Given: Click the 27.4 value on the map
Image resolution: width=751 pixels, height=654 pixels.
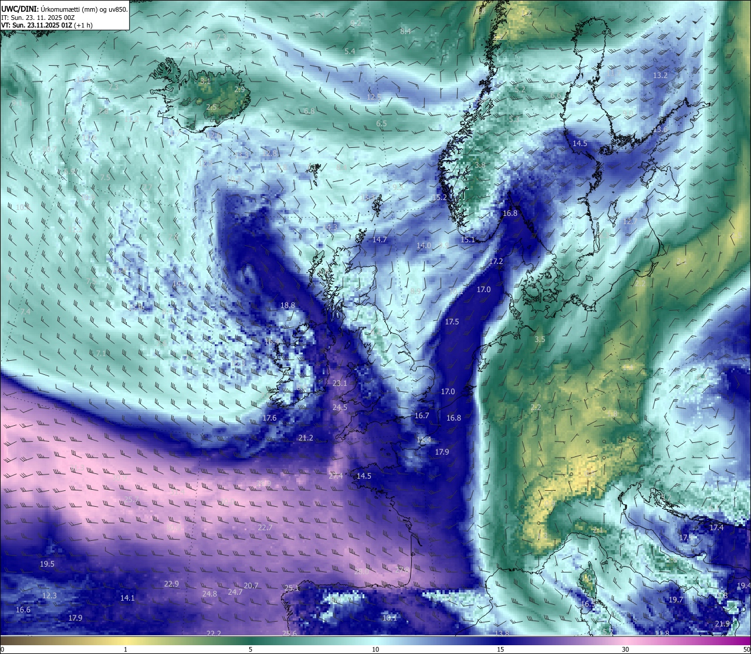Looking at the screenshot, I should pos(336,476).
